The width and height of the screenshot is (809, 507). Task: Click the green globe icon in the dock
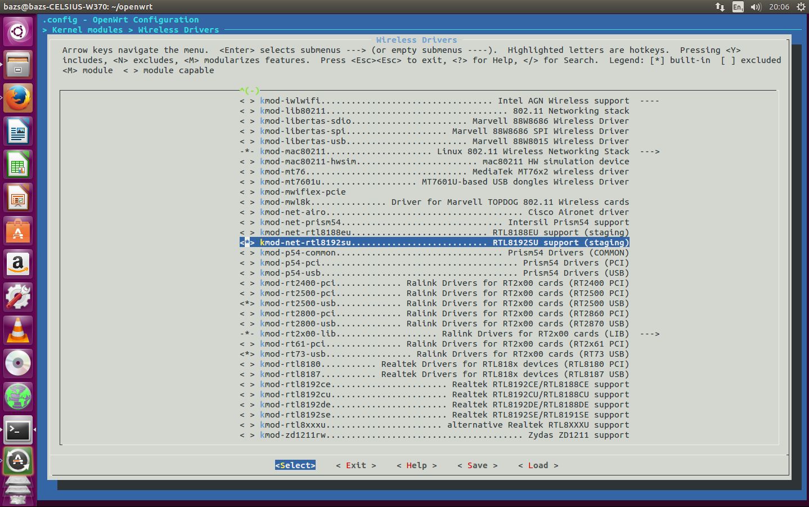18,397
